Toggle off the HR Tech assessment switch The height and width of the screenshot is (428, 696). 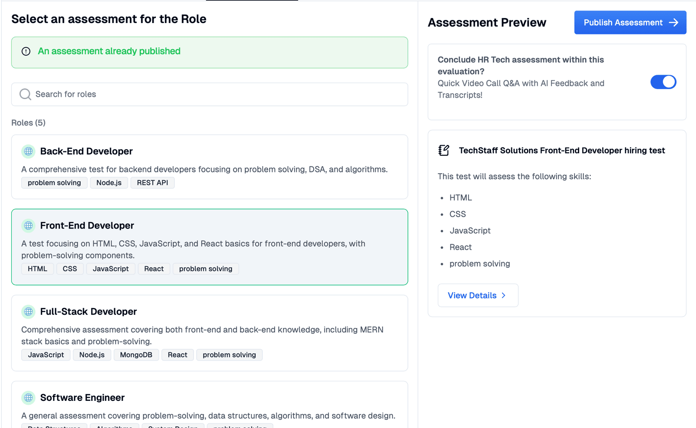pyautogui.click(x=663, y=82)
